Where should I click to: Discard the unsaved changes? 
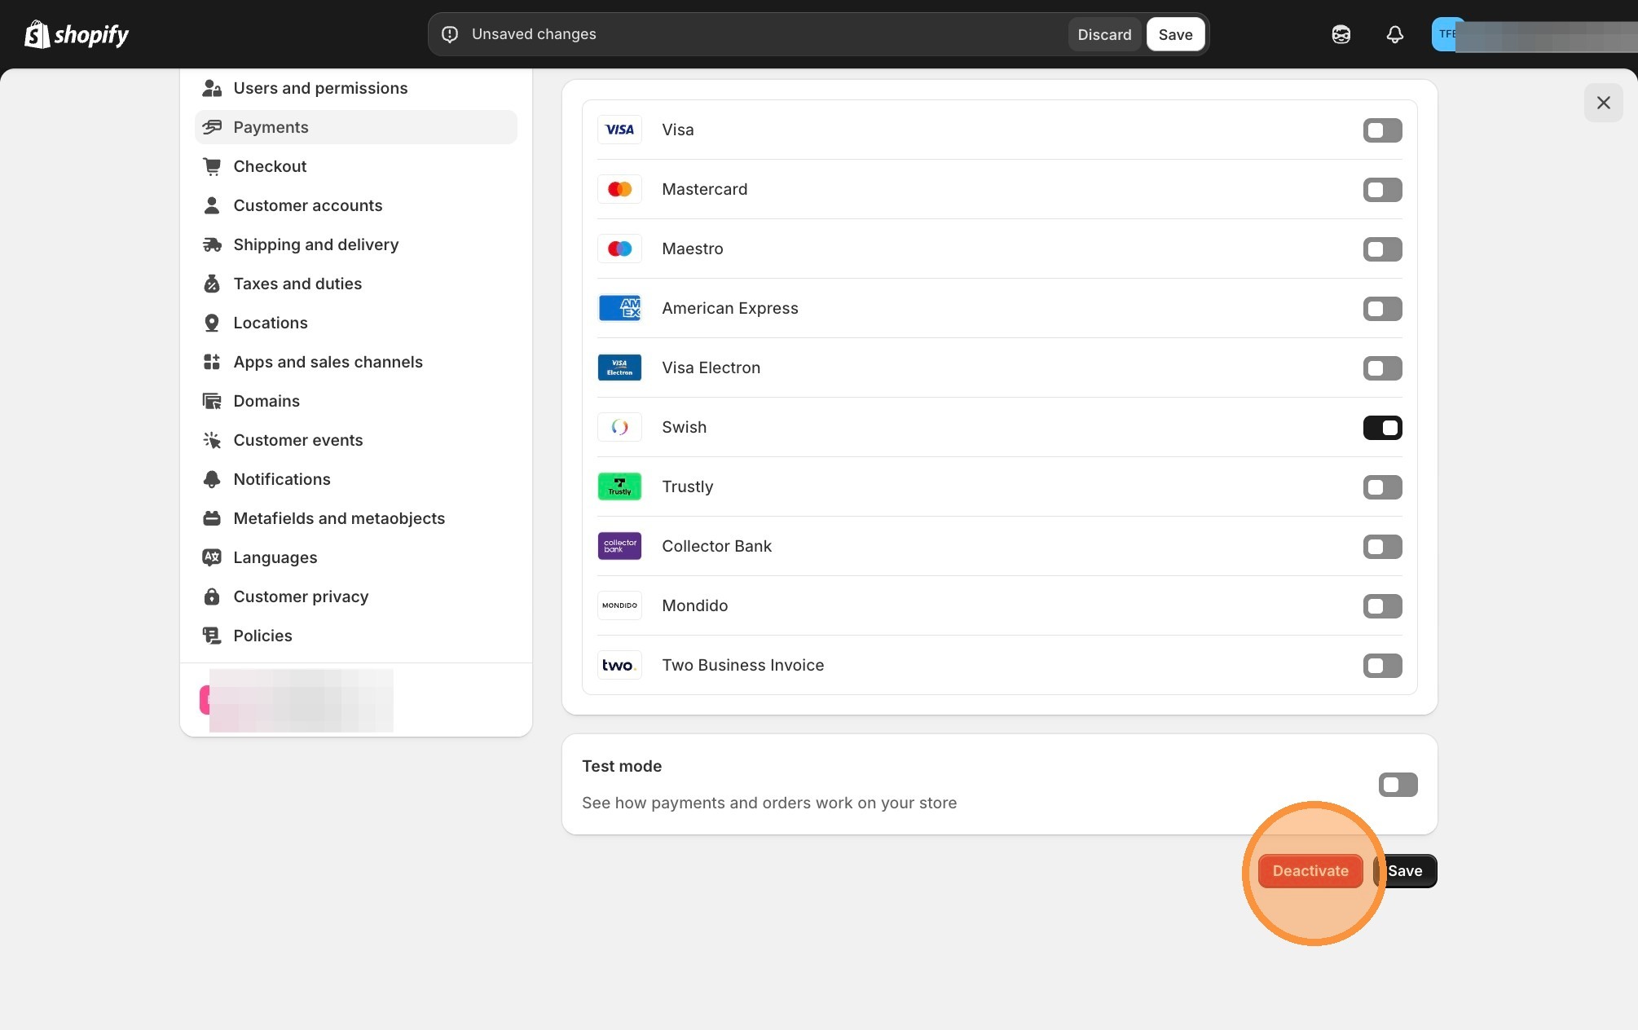(1104, 34)
